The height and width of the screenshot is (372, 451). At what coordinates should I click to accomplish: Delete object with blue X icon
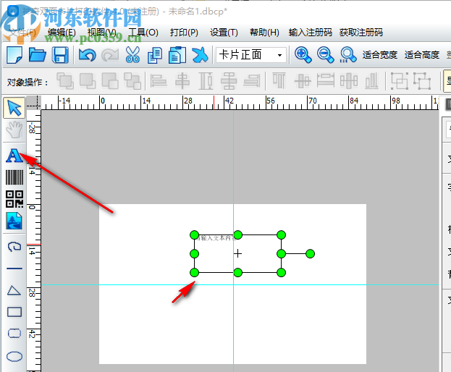(x=200, y=54)
